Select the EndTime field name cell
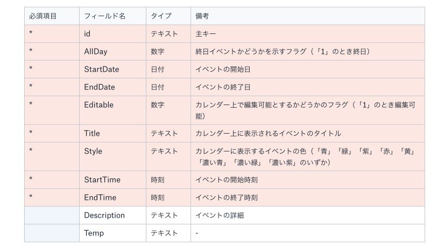Screen dimensions: 444x250 tap(112, 198)
